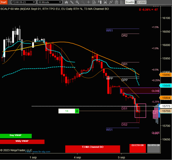172x160 pixels.
Task: Open the Chart Trader icon
Action: point(100,2)
